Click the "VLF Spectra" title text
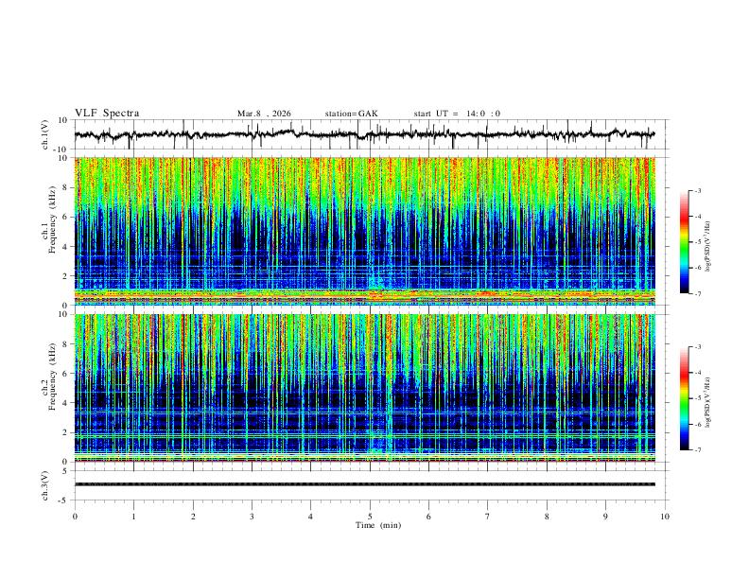 click(107, 114)
